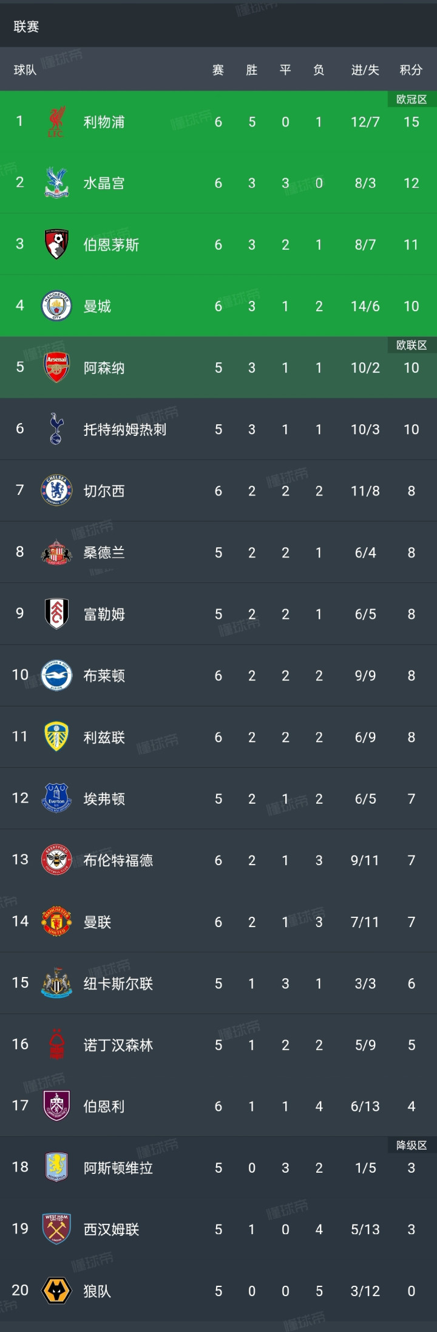Tap the 降级区 zone label

pyautogui.click(x=412, y=1145)
